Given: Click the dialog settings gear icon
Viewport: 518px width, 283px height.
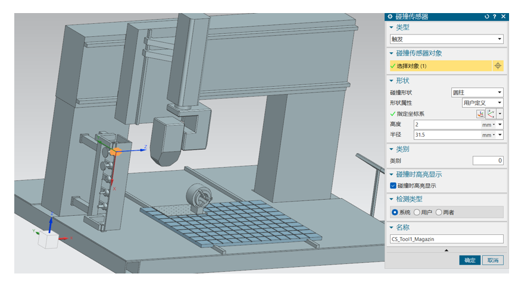Looking at the screenshot, I should (390, 17).
